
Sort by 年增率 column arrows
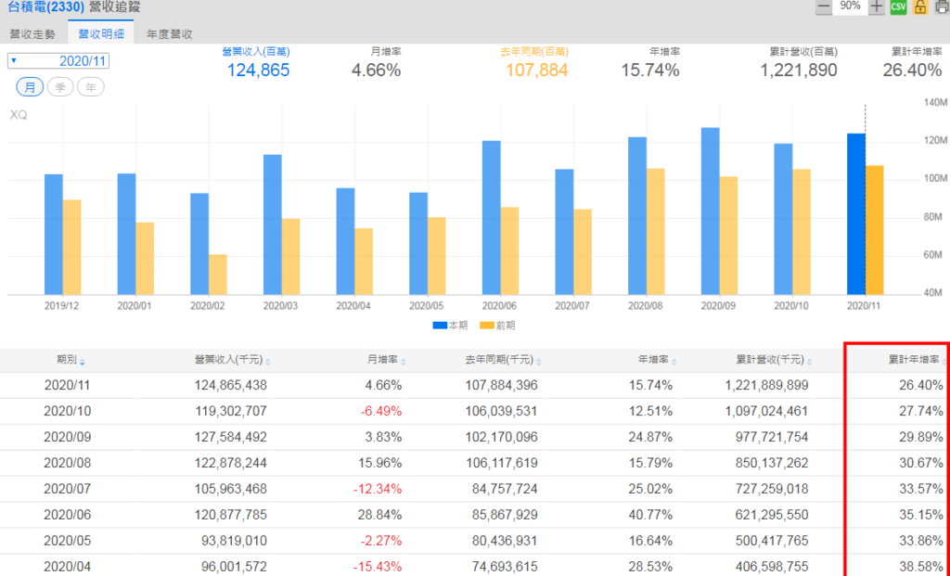point(674,362)
